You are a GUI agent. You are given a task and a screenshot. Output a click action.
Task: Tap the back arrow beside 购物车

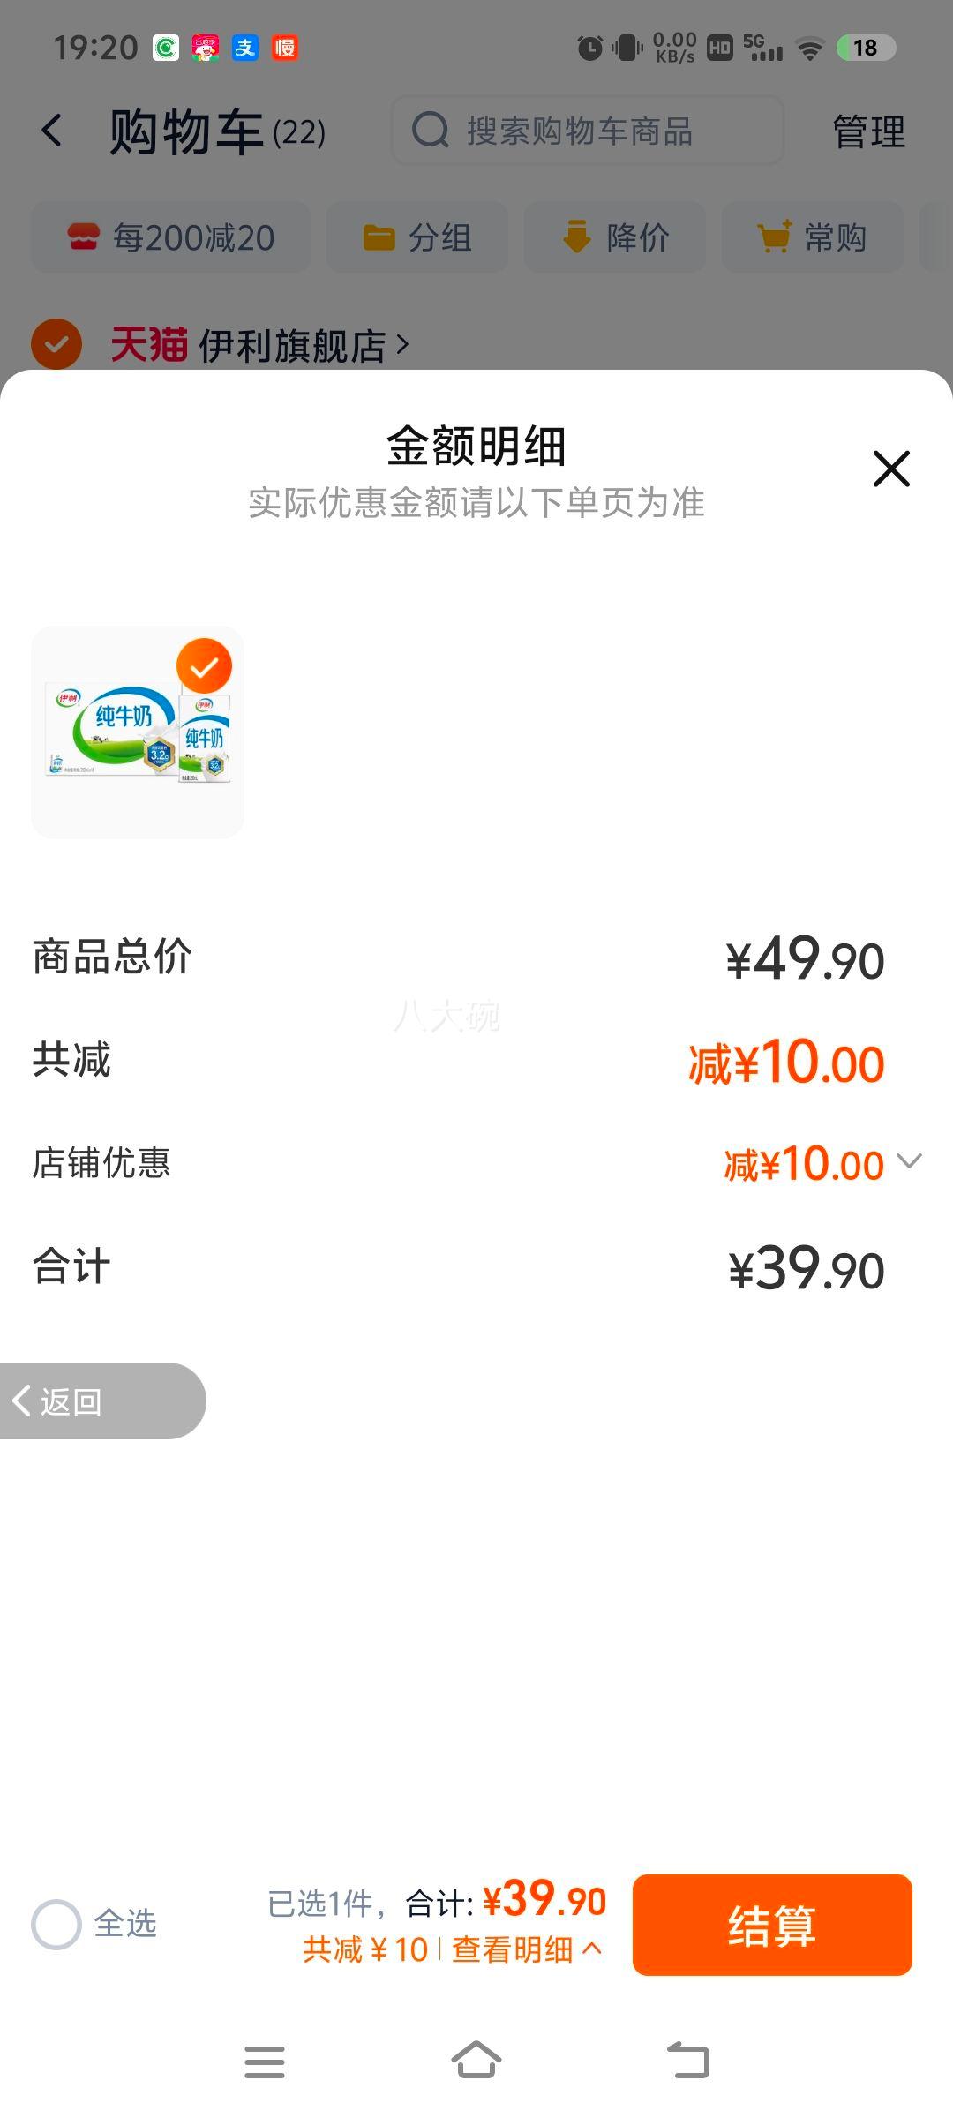(x=53, y=131)
